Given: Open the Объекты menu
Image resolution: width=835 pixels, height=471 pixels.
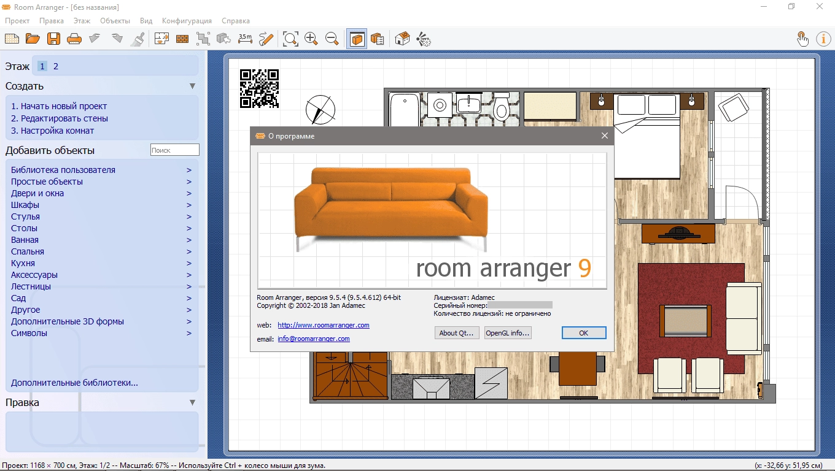Looking at the screenshot, I should coord(115,21).
